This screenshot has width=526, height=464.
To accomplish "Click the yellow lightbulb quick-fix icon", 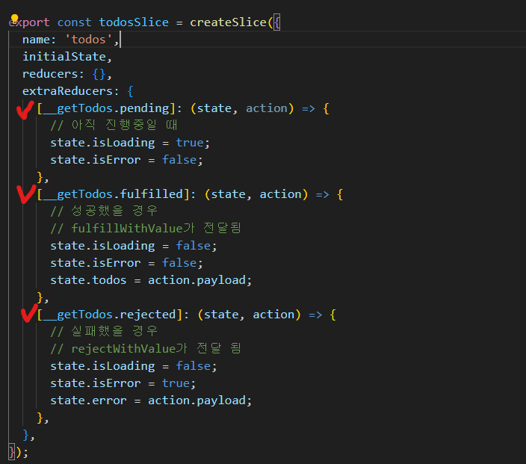I will tap(14, 18).
